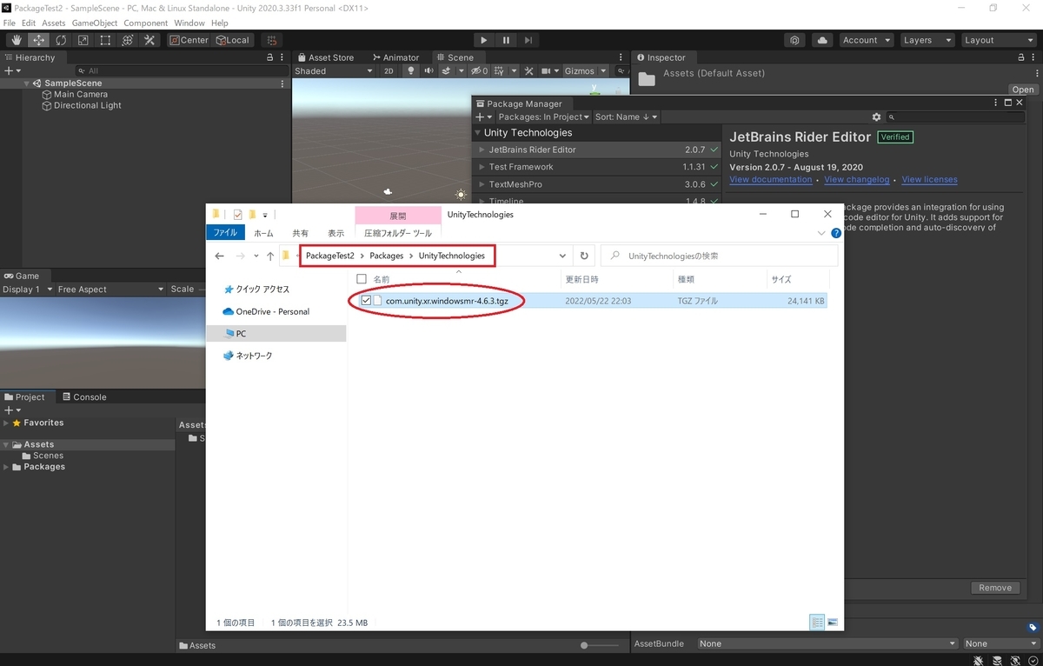Click View documentation link
1043x666 pixels.
tap(771, 180)
